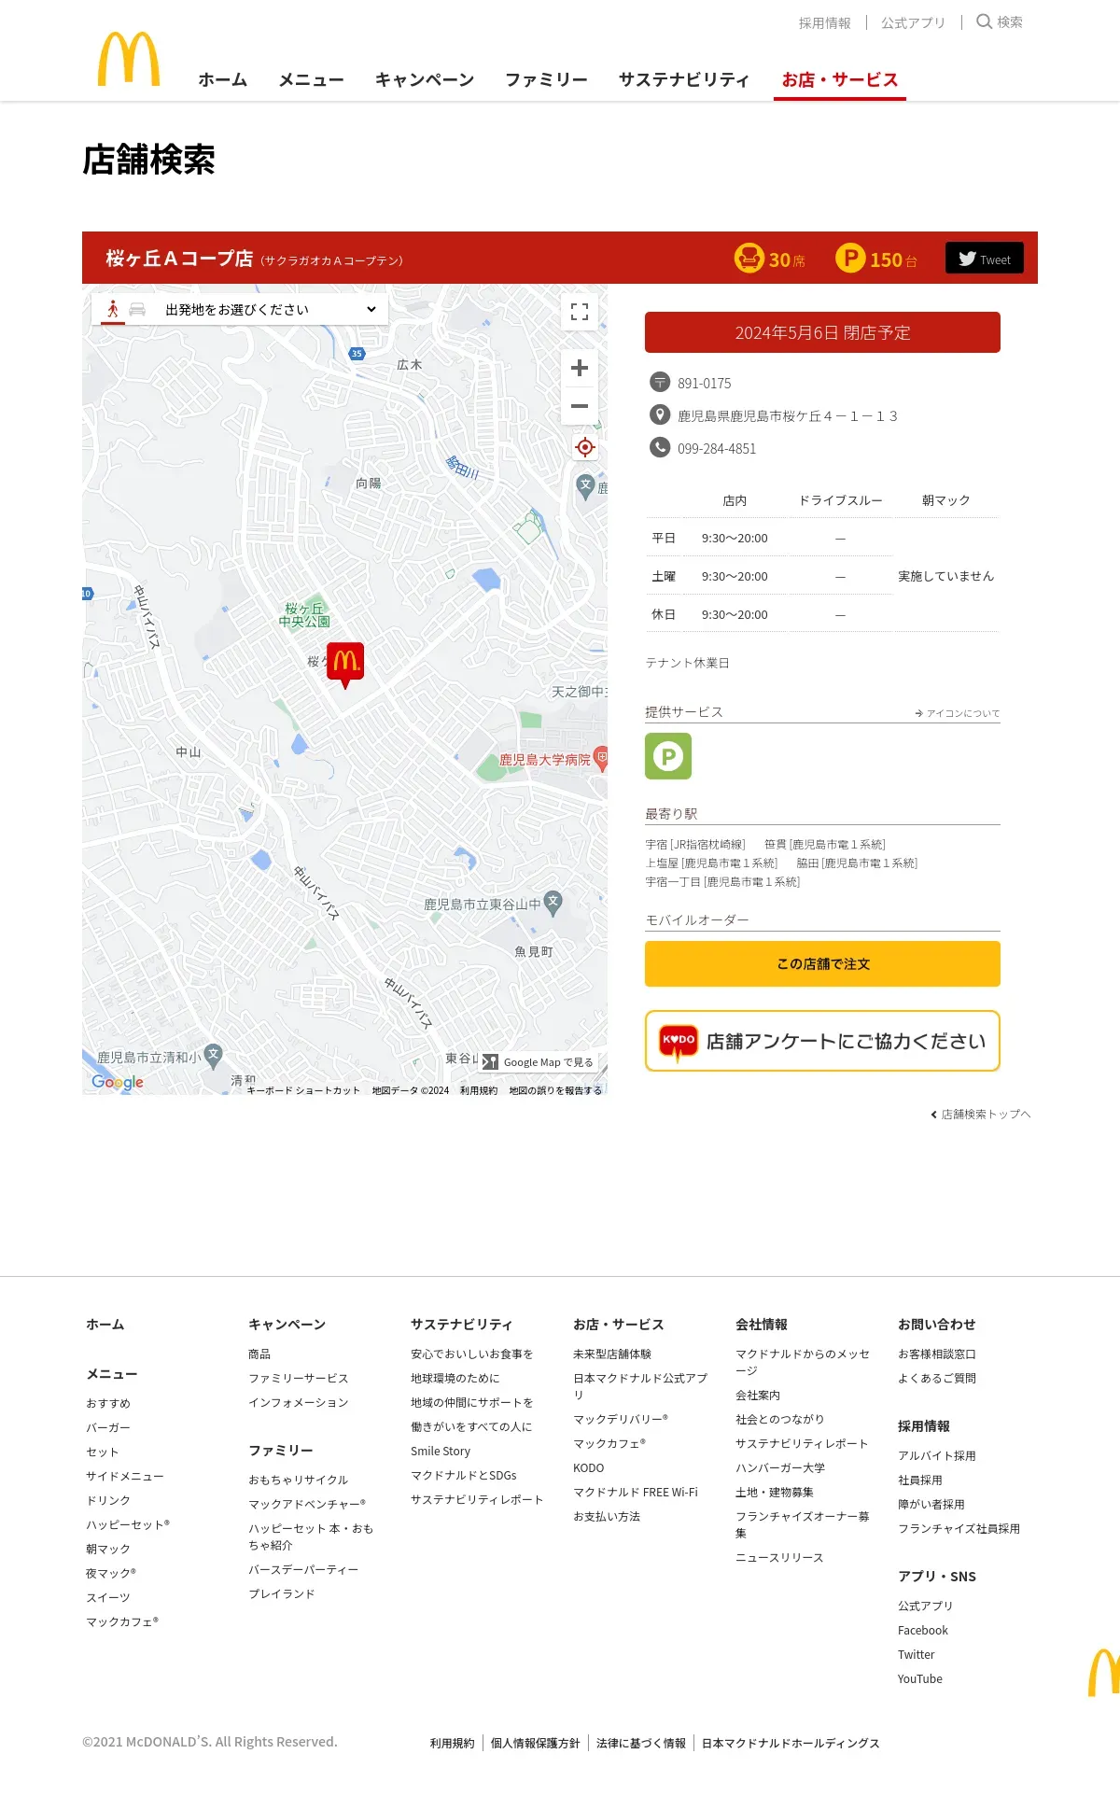Image resolution: width=1120 pixels, height=1796 pixels.
Task: Open footer 個人情報保護方針 link
Action: pos(536,1744)
